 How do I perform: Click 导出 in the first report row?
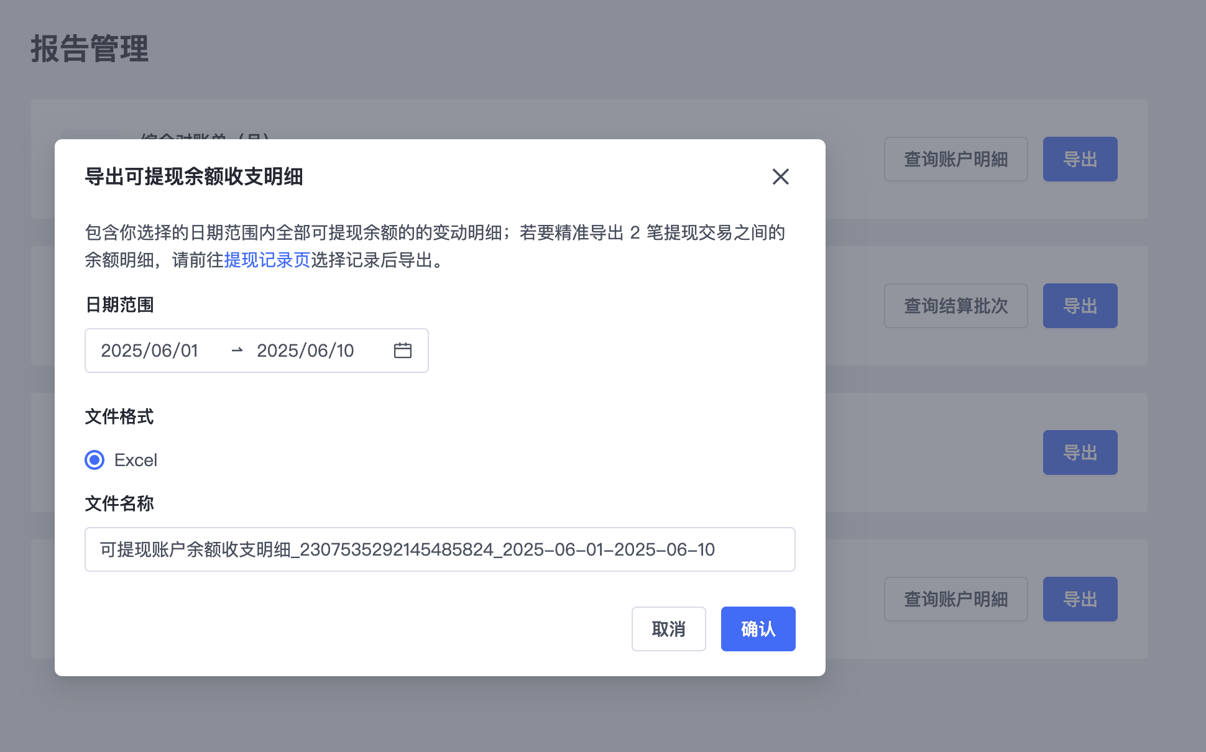(1080, 159)
